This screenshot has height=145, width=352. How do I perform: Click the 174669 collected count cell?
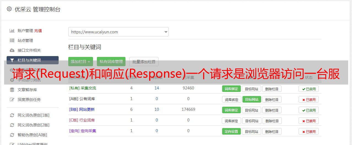pos(188,109)
